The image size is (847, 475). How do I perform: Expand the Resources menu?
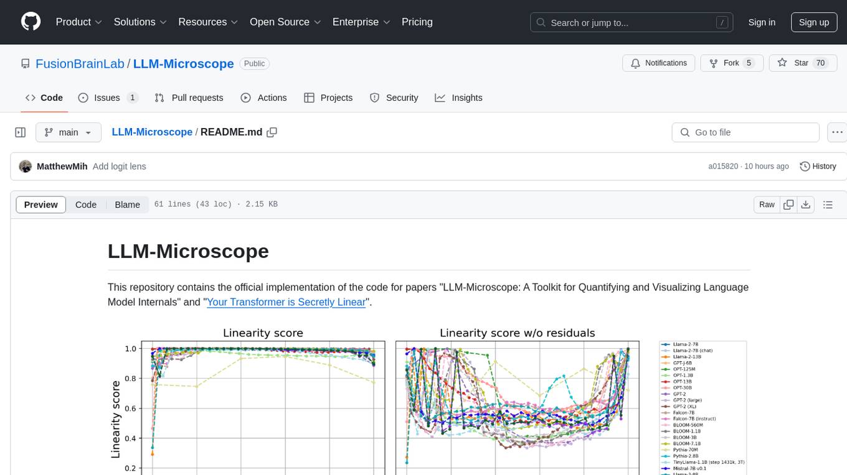pyautogui.click(x=208, y=22)
